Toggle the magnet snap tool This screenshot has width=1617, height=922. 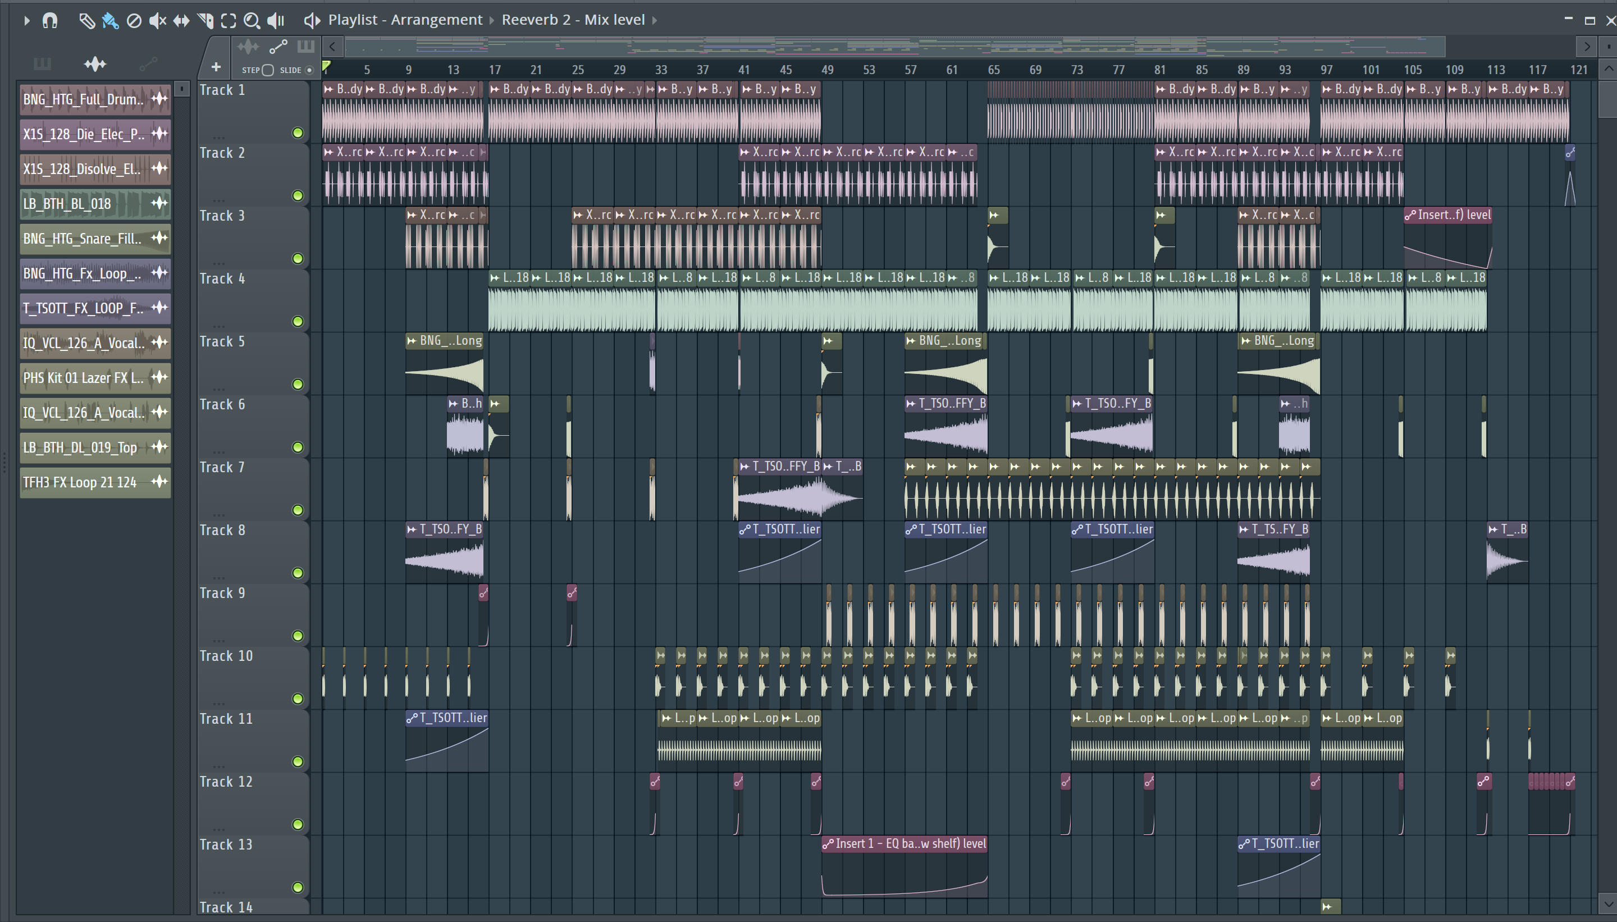click(50, 20)
